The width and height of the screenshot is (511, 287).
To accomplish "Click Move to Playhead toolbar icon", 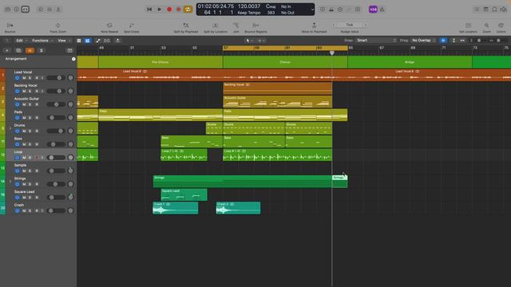I will [314, 26].
